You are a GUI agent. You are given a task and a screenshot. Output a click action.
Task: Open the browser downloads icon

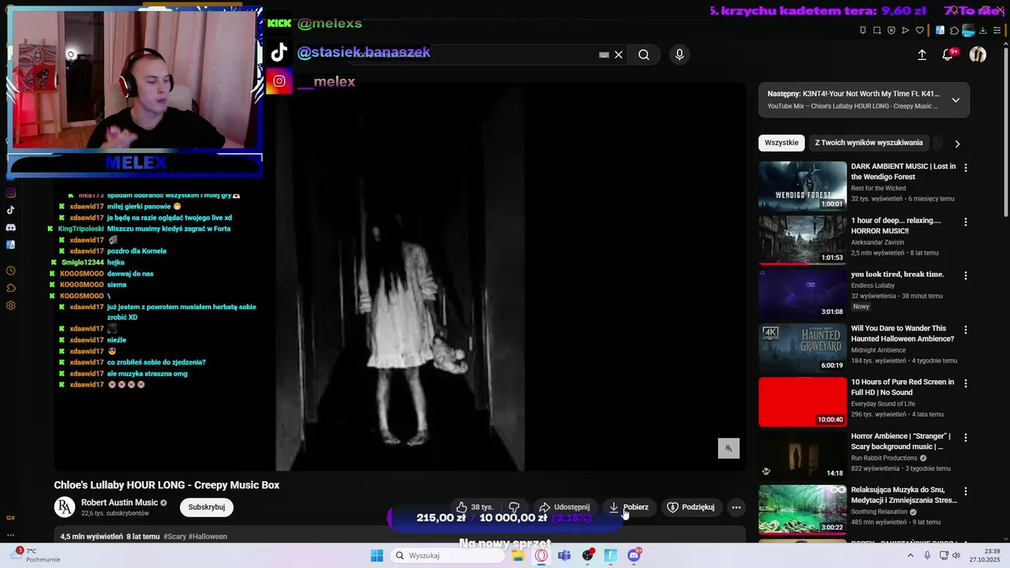(982, 31)
